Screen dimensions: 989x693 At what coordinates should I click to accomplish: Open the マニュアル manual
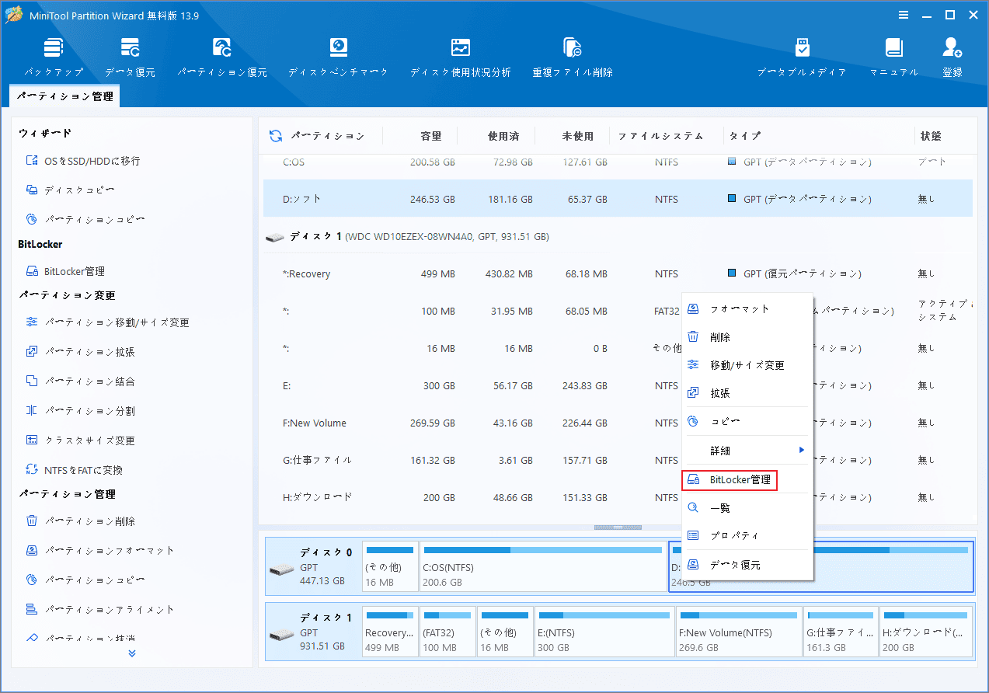click(x=893, y=57)
